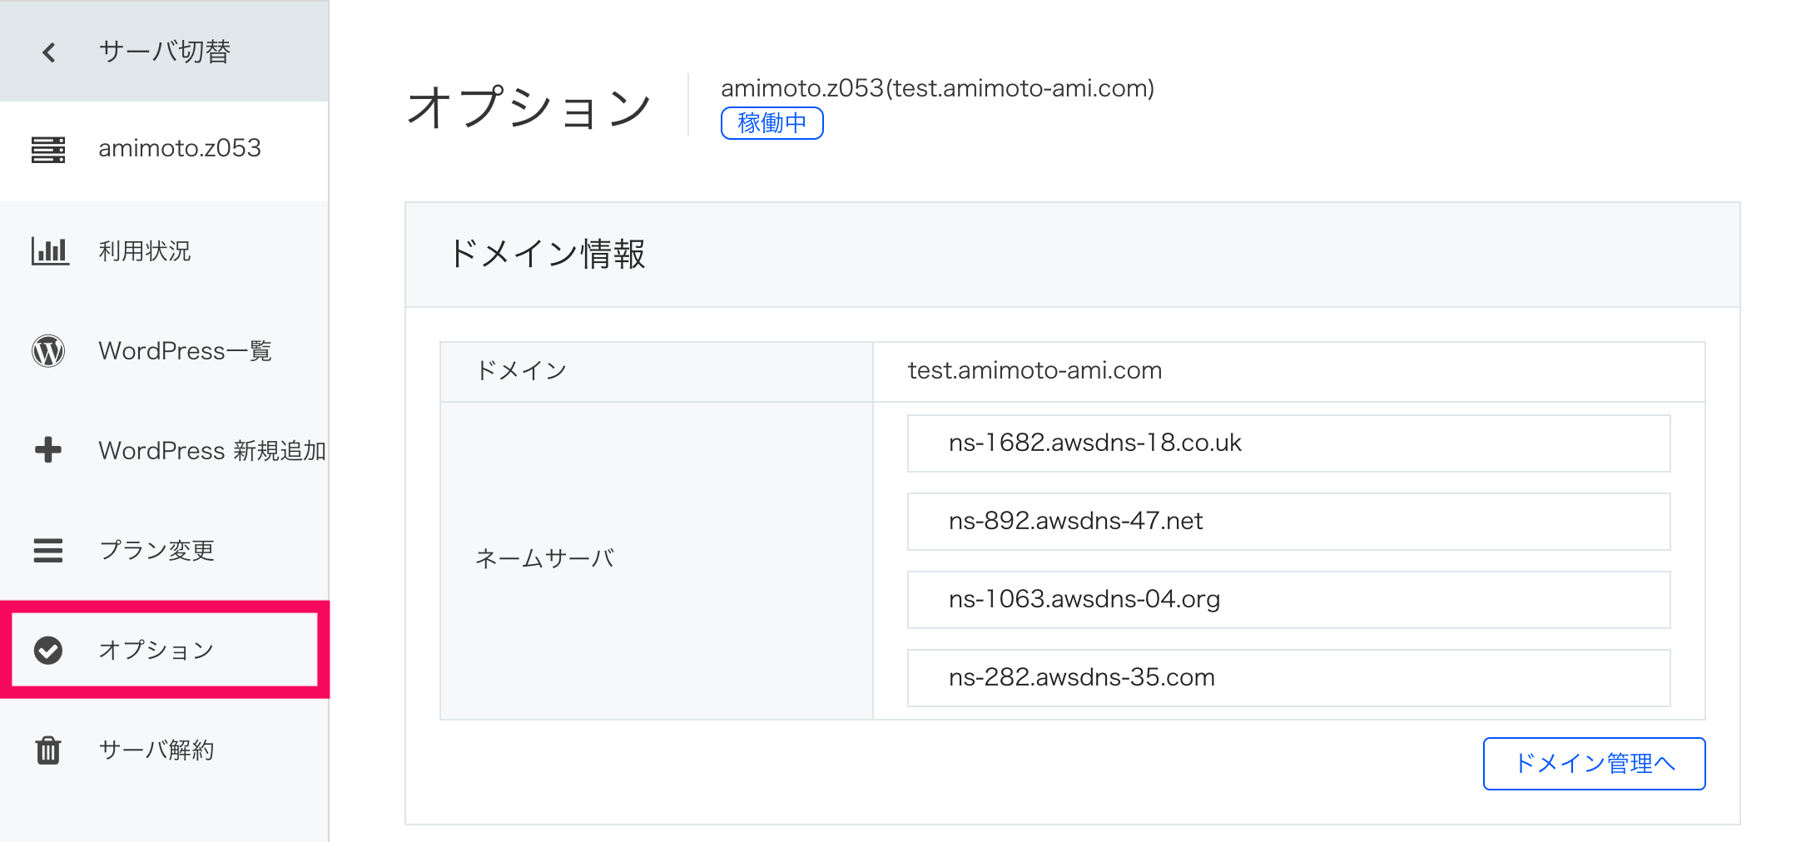The height and width of the screenshot is (842, 1816).
Task: Click the checkmark circle icon for オプション
Action: 48,650
